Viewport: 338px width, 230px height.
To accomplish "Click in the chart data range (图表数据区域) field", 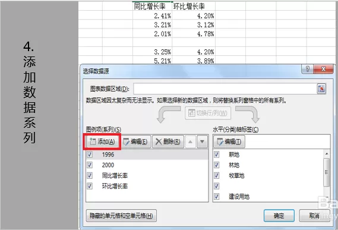I will point(225,89).
